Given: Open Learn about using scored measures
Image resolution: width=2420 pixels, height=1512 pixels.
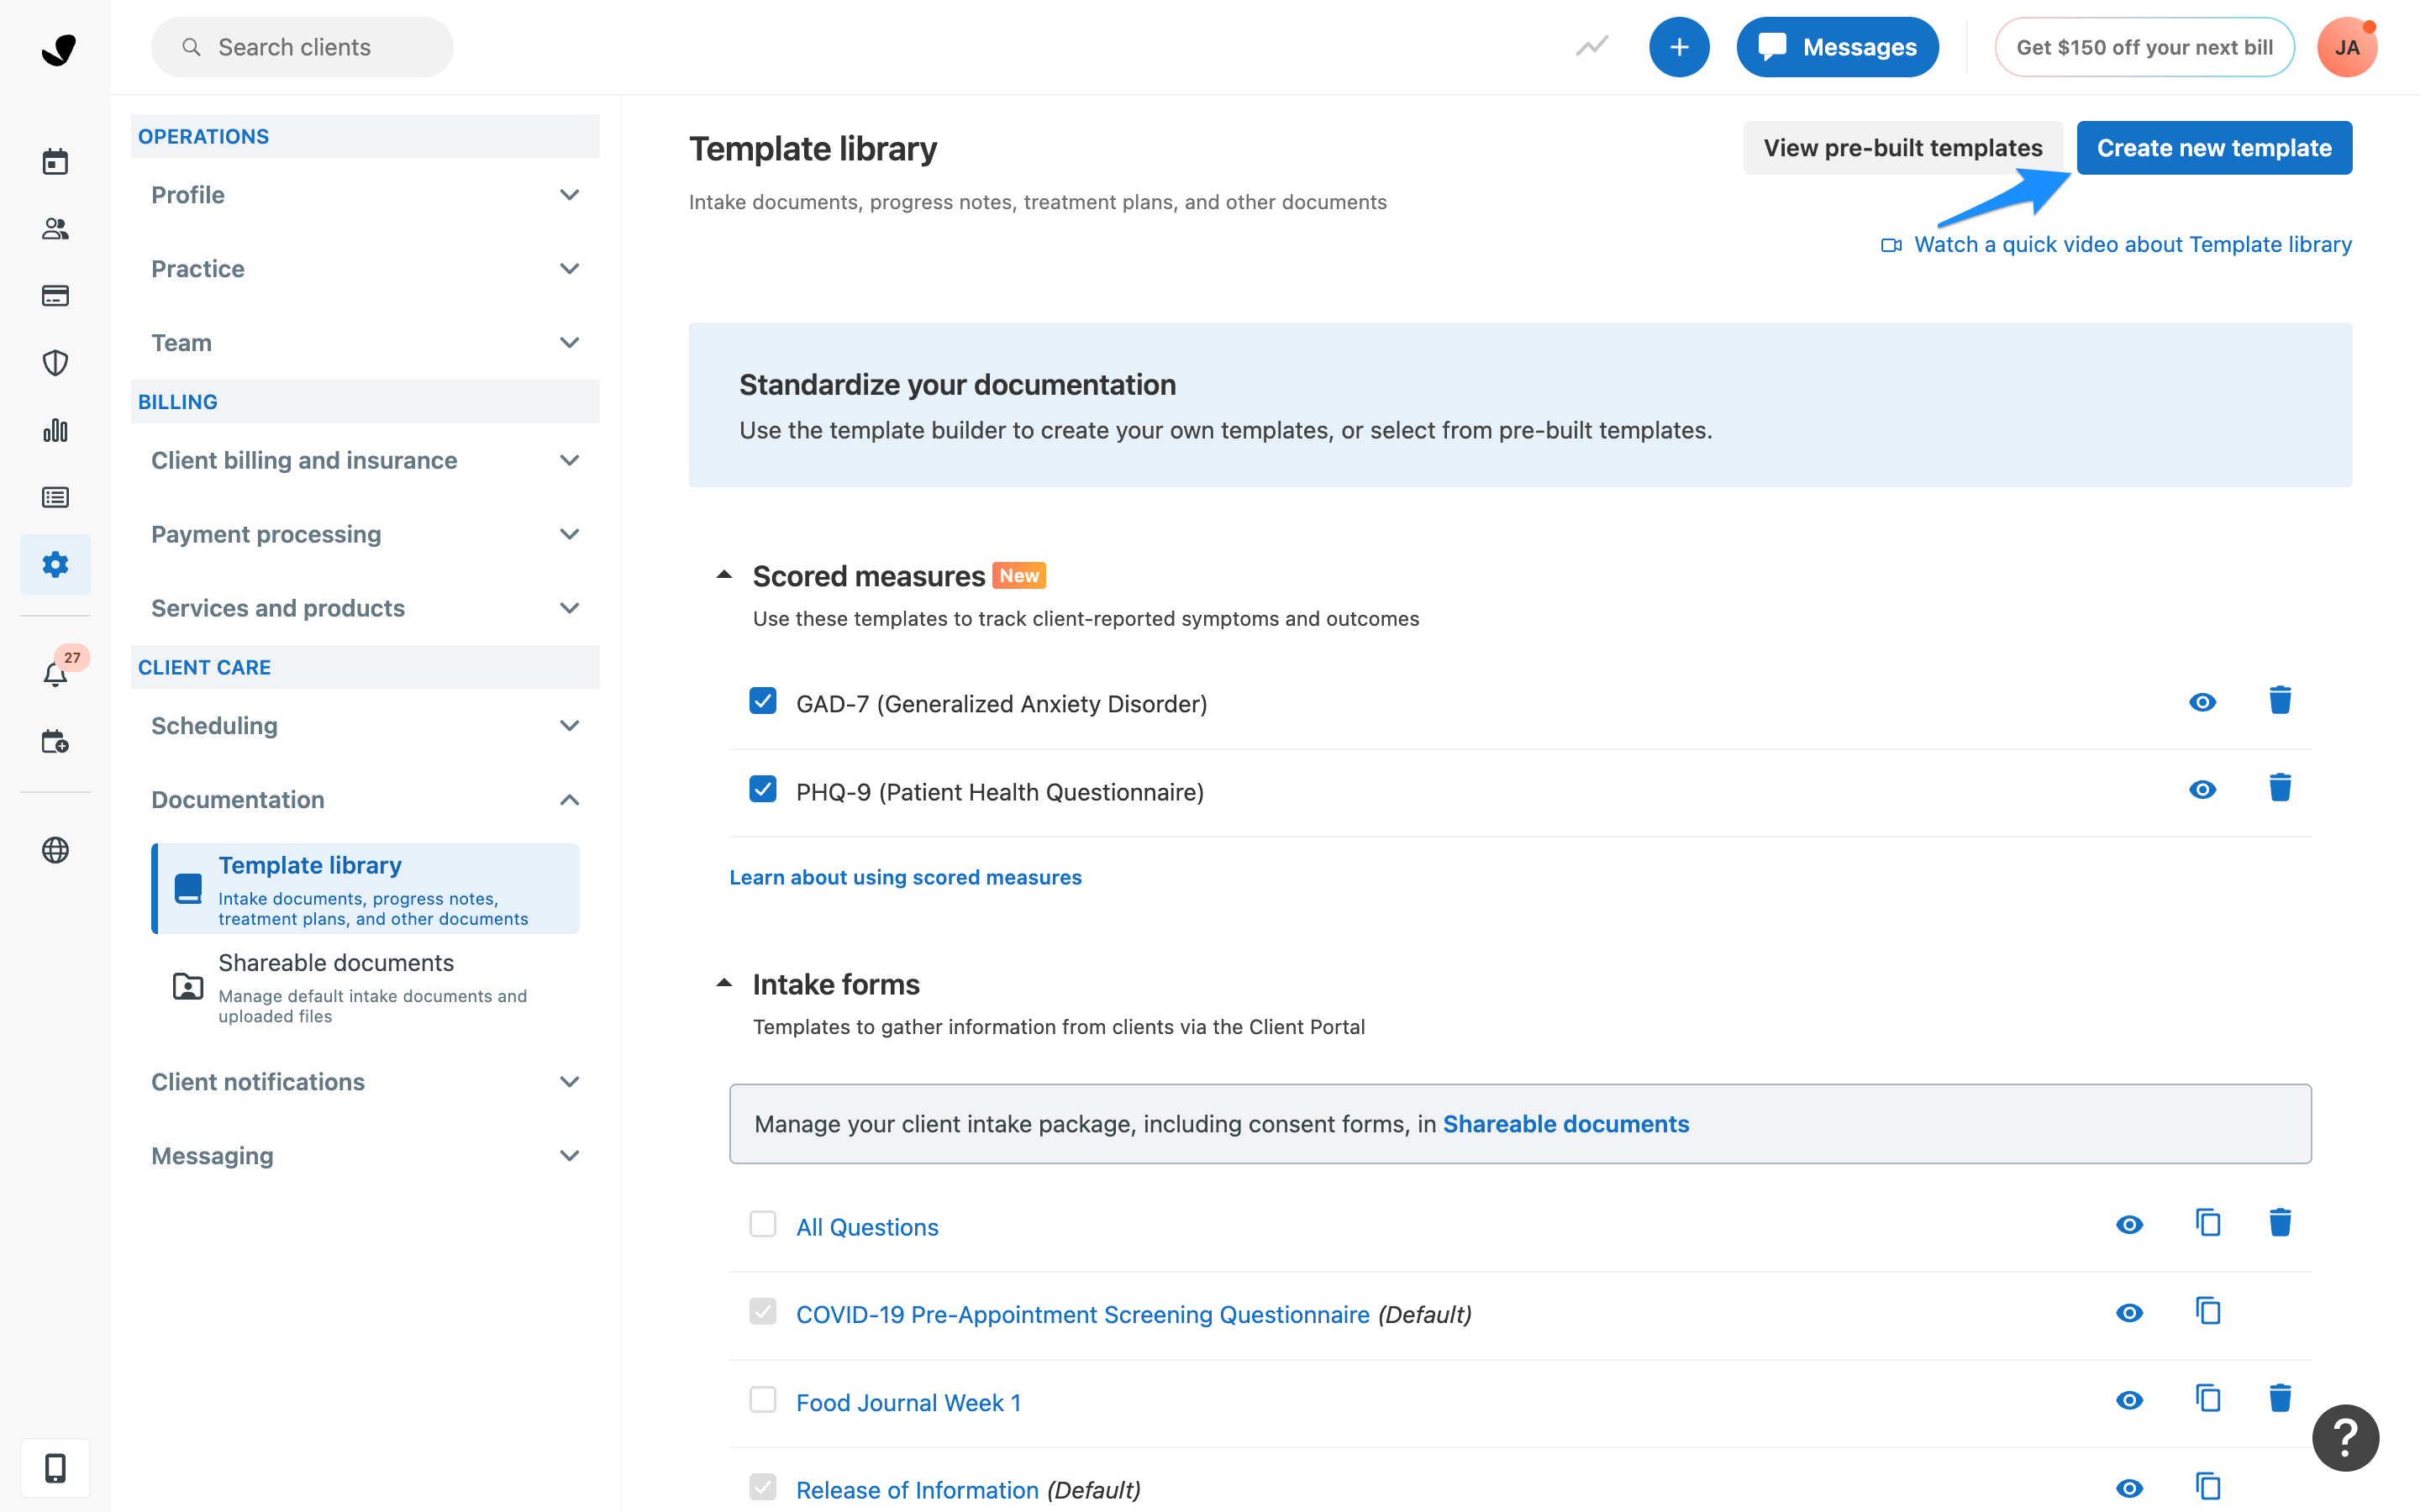Looking at the screenshot, I should 905,877.
